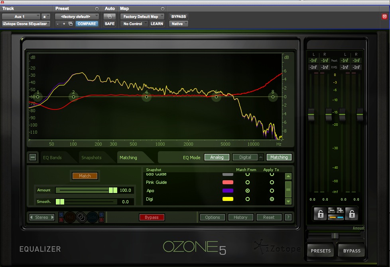Click the red plug-in target icon
The image size is (390, 267).
pyautogui.click(x=384, y=17)
